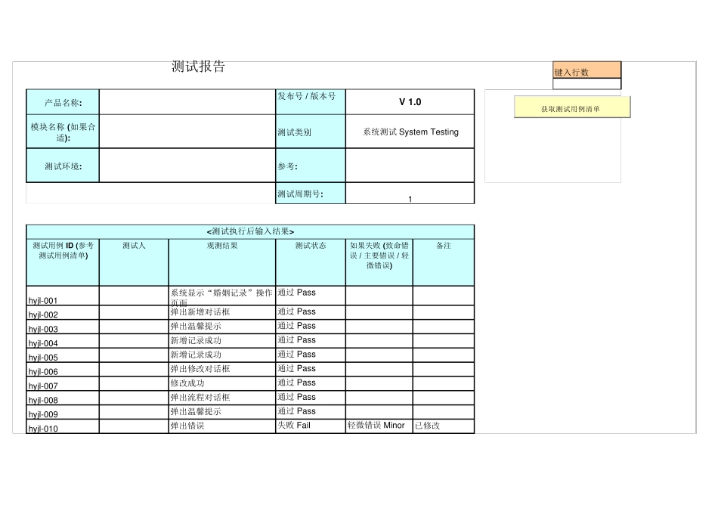Screen dimensions: 718x508
Task: Select test case cell hyjl-004
Action: [63, 341]
